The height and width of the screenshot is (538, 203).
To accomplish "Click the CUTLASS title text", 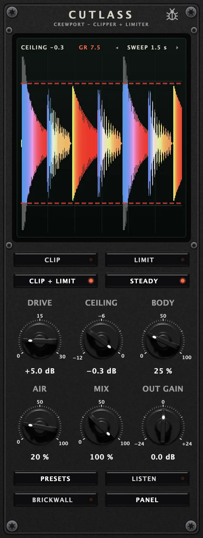I will click(x=100, y=15).
